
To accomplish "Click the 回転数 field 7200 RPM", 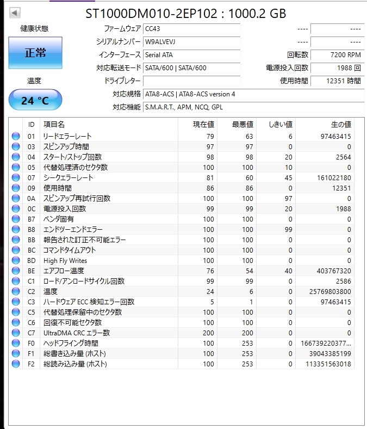I will pyautogui.click(x=338, y=55).
